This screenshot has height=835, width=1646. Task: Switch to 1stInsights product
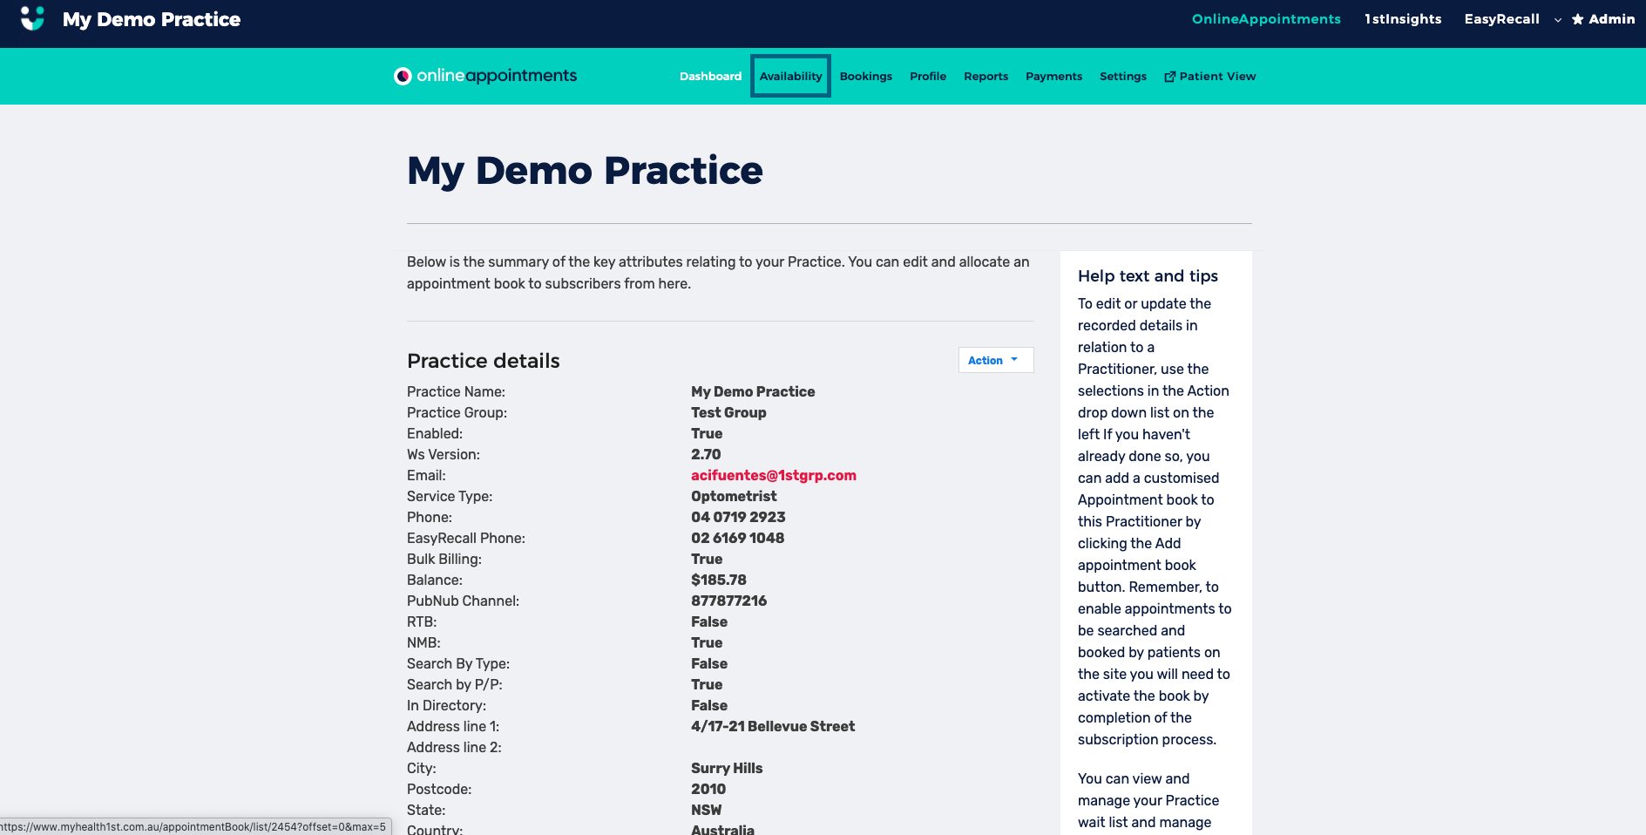pos(1402,19)
